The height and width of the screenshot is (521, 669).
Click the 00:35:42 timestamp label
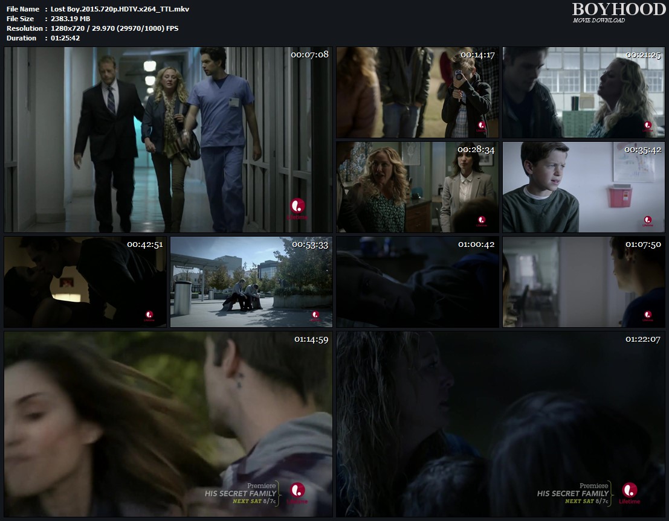642,150
